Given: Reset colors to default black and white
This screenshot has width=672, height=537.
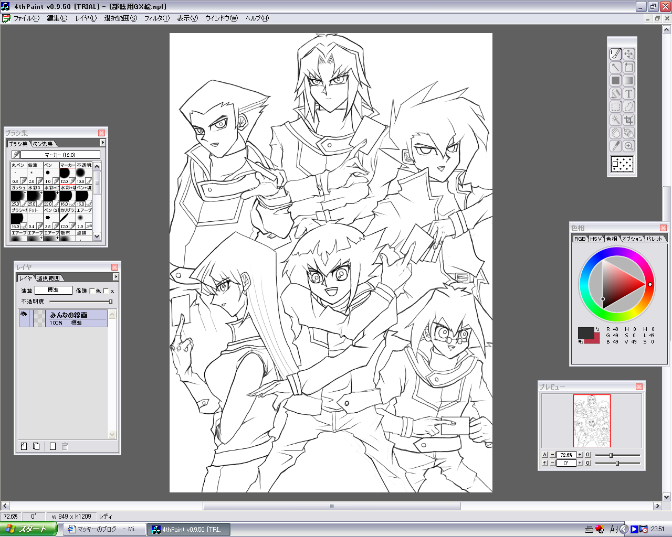Looking at the screenshot, I should point(581,342).
